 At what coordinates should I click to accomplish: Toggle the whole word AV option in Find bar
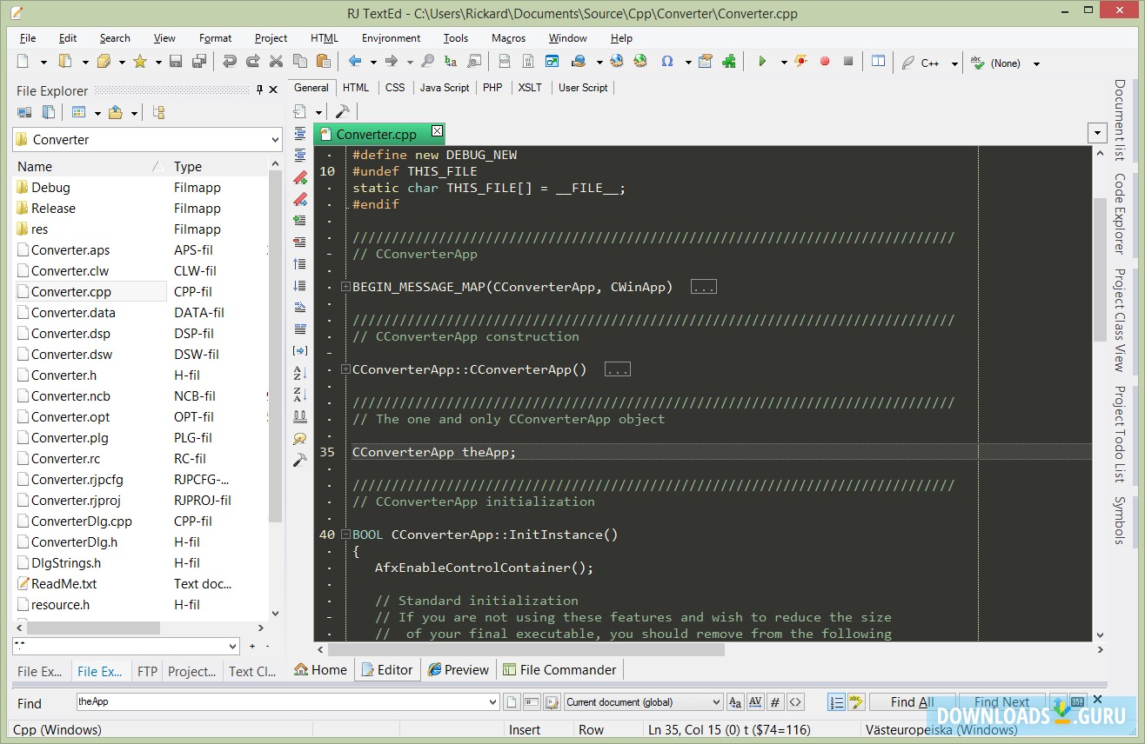[x=755, y=702]
